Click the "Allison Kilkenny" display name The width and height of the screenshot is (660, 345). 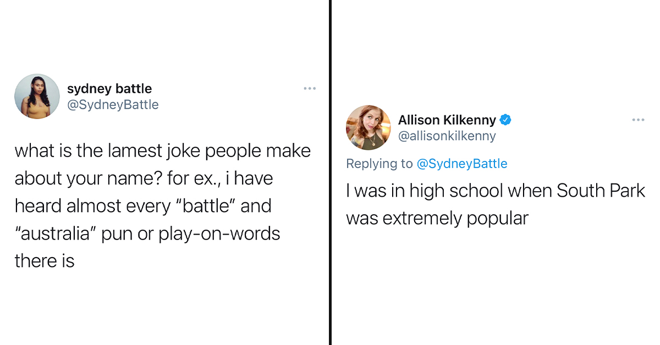click(447, 120)
